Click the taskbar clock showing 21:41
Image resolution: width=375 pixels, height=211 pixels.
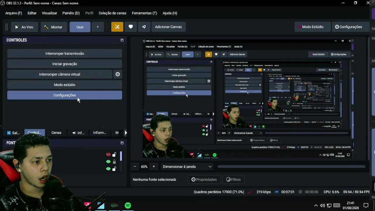tap(351, 205)
